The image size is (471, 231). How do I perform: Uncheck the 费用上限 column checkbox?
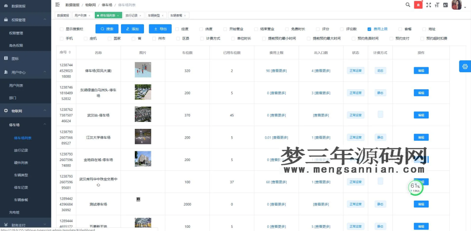coord(369,29)
